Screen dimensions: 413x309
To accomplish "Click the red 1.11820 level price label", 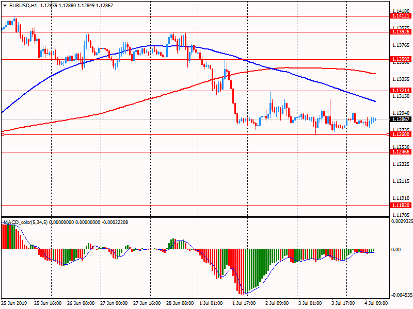I will click(401, 205).
